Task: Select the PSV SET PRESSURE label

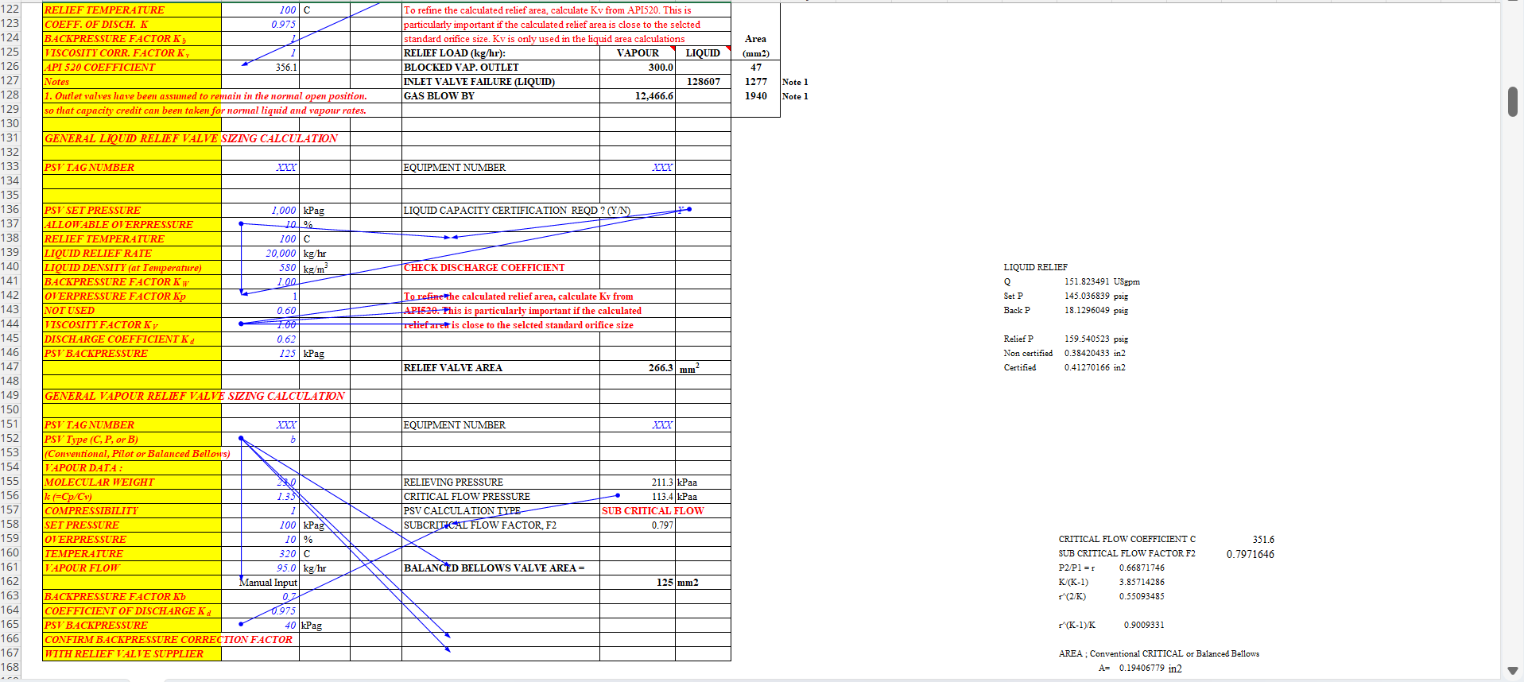Action: (x=132, y=211)
